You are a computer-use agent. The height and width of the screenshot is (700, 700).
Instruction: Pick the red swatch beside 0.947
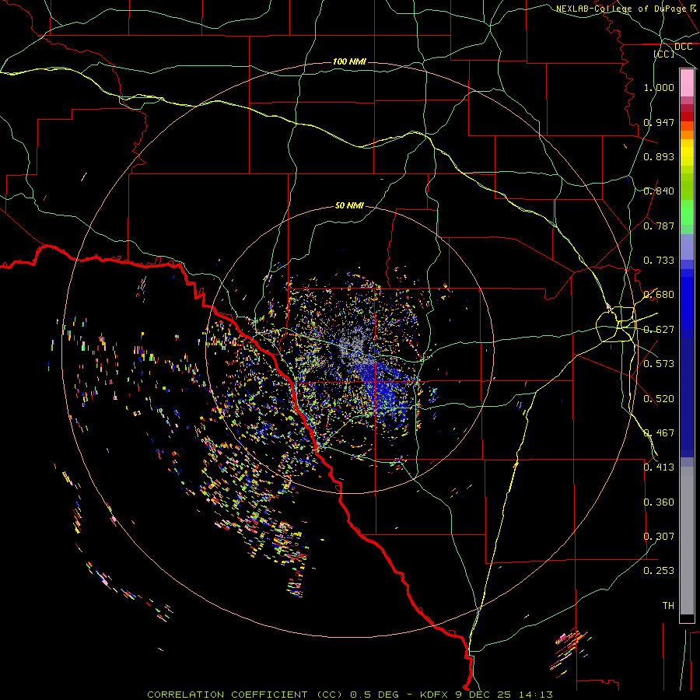click(x=687, y=117)
